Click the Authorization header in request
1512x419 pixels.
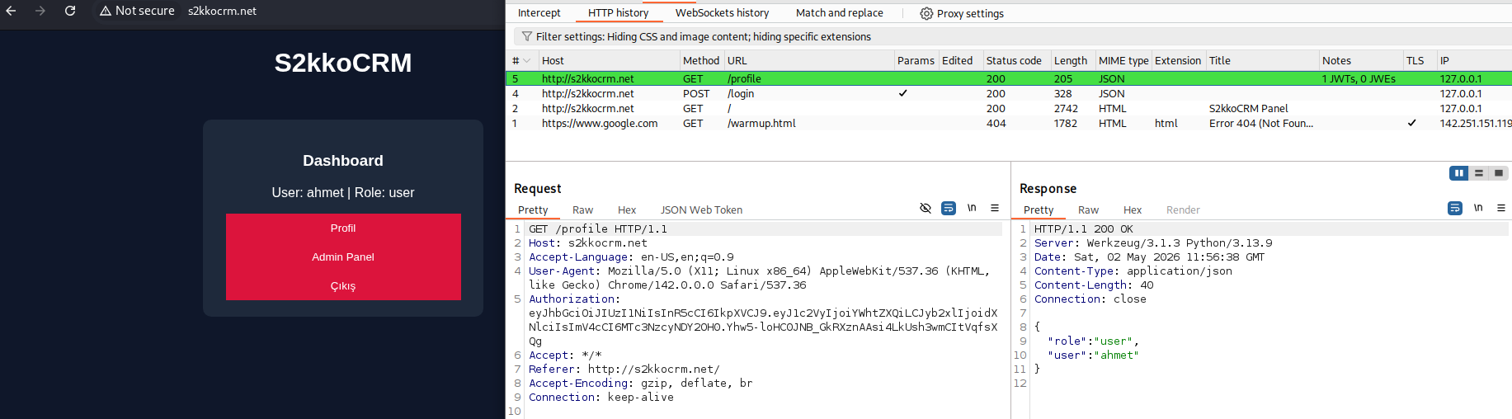572,299
